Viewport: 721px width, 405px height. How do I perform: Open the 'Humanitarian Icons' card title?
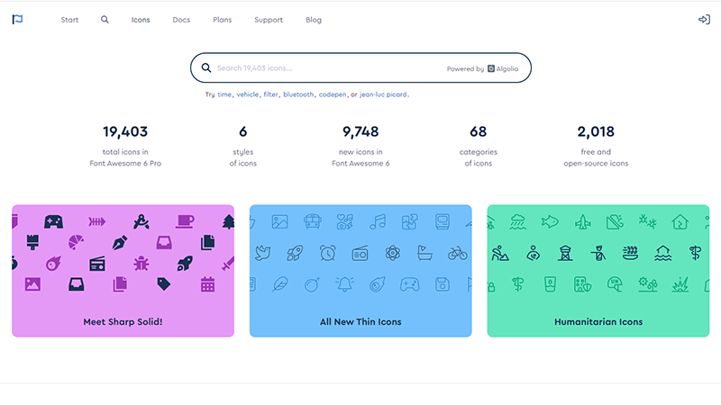(x=598, y=322)
